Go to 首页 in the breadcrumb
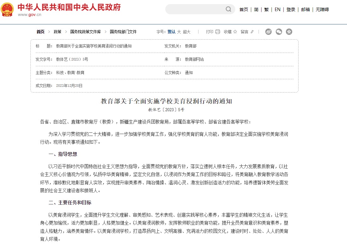This screenshot has width=347, height=244. [41, 32]
